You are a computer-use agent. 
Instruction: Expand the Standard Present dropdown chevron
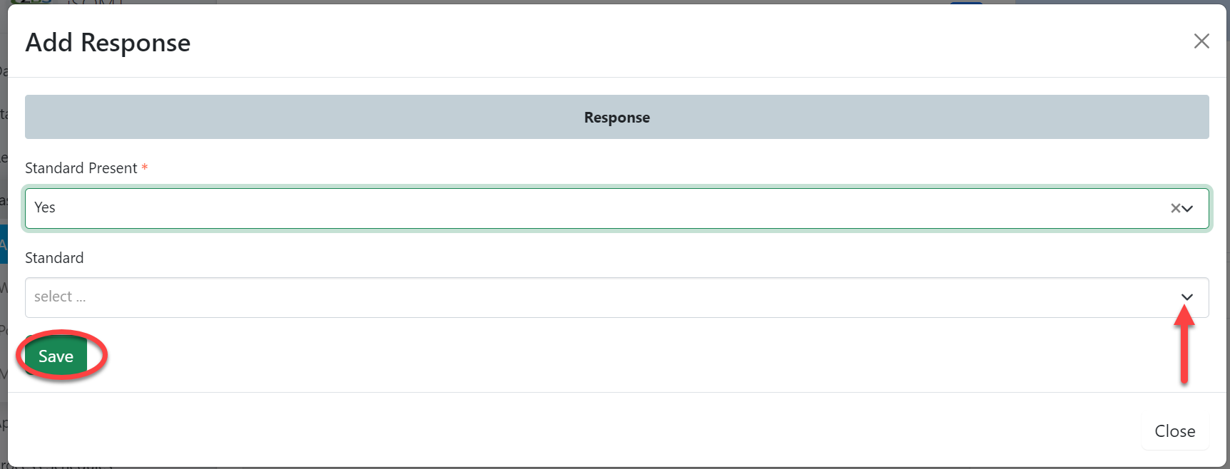pyautogui.click(x=1188, y=208)
